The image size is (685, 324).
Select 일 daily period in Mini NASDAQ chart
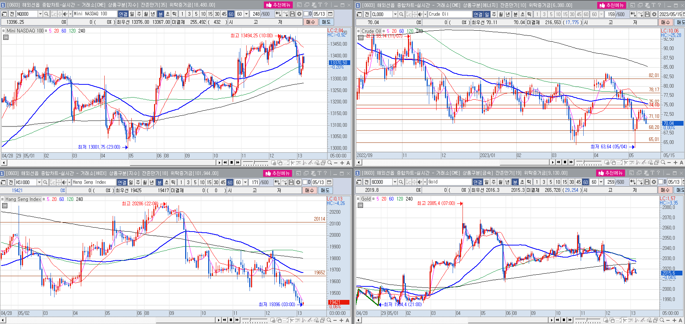point(132,14)
